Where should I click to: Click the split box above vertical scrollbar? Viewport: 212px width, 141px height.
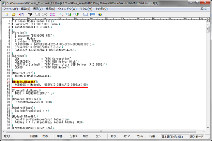pyautogui.click(x=208, y=21)
